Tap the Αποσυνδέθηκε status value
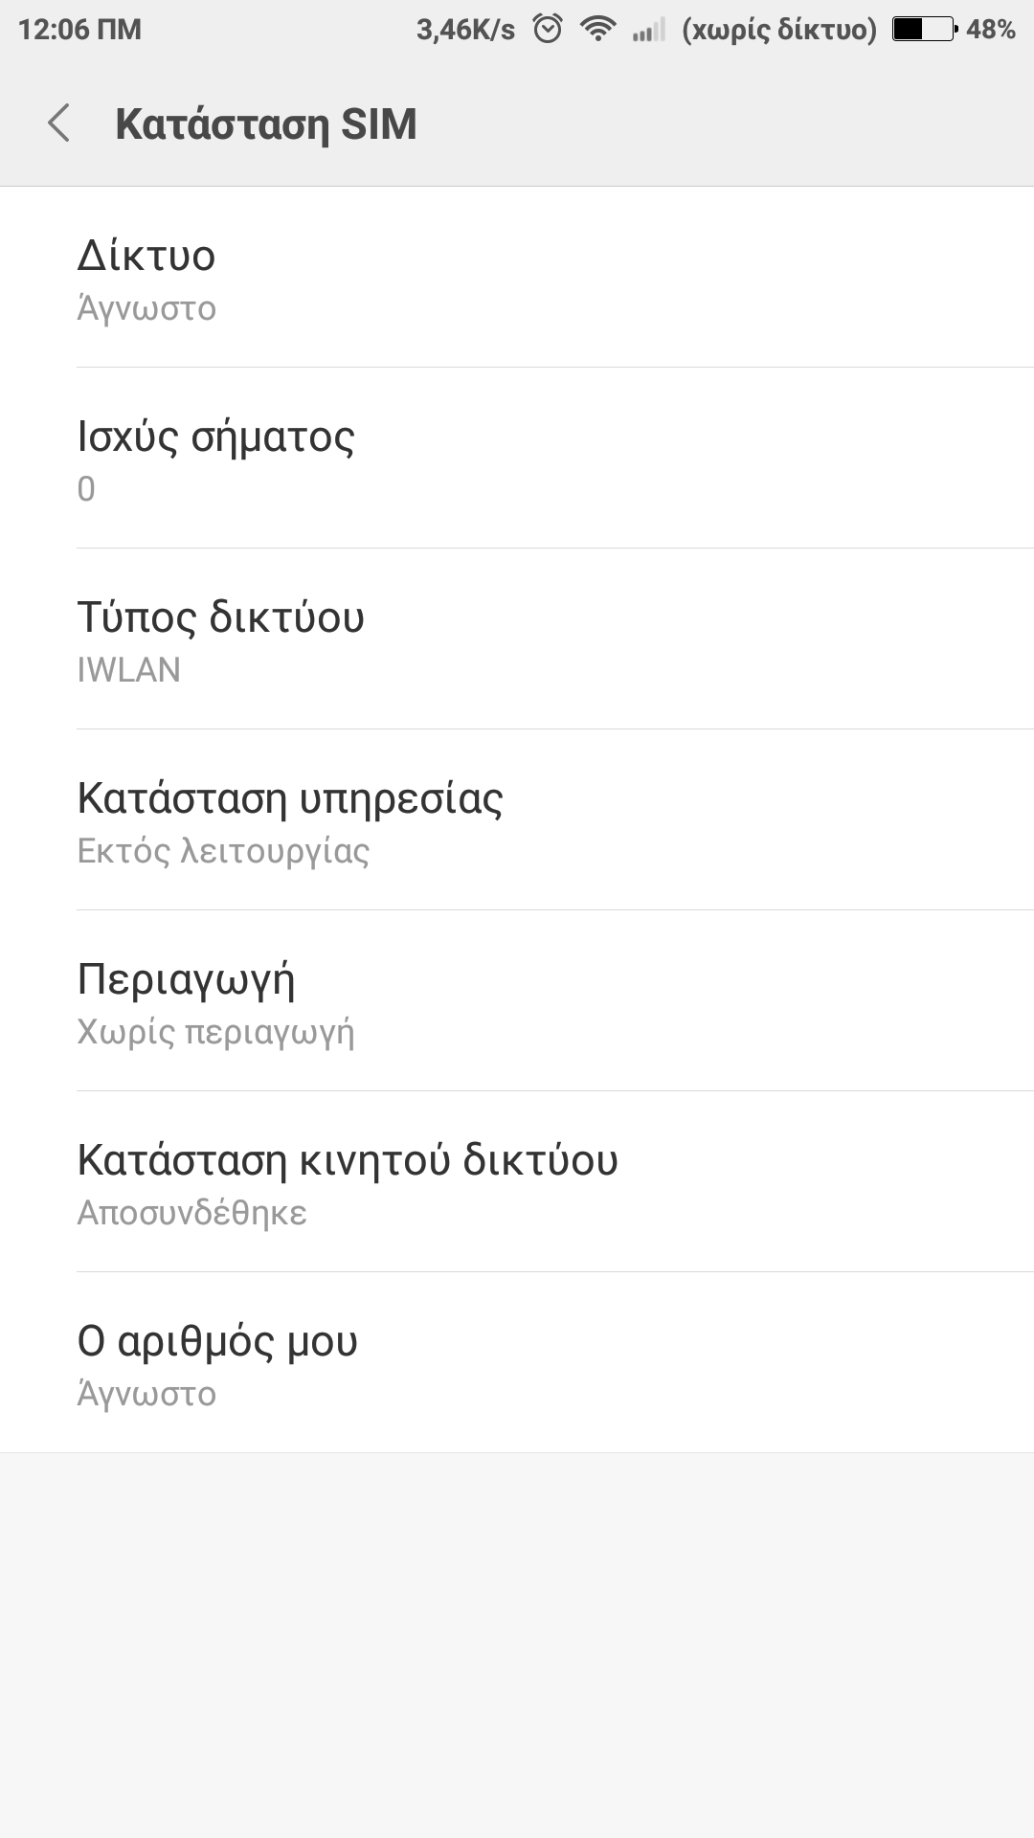1034x1838 pixels. tap(191, 1213)
